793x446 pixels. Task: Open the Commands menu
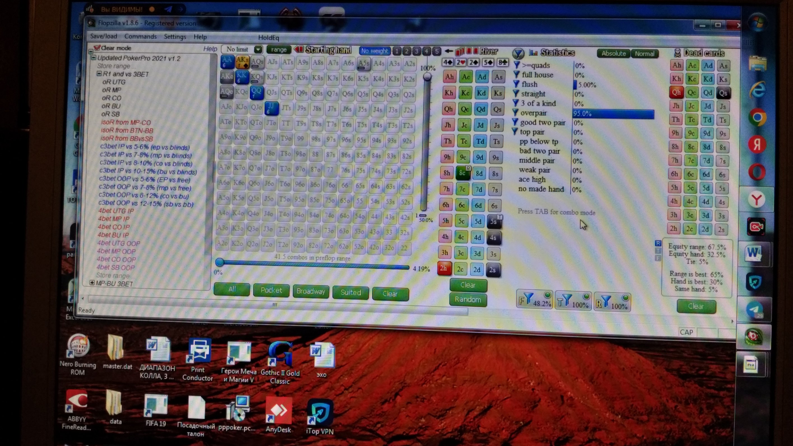click(x=140, y=36)
